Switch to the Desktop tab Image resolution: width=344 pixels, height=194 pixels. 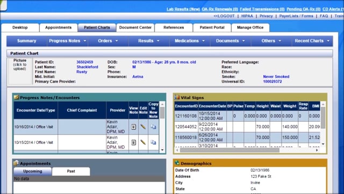coord(20,27)
